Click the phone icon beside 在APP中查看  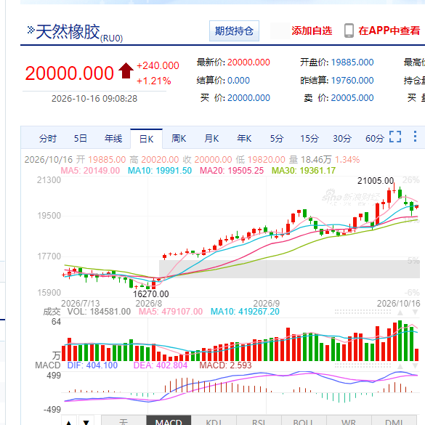[349, 31]
